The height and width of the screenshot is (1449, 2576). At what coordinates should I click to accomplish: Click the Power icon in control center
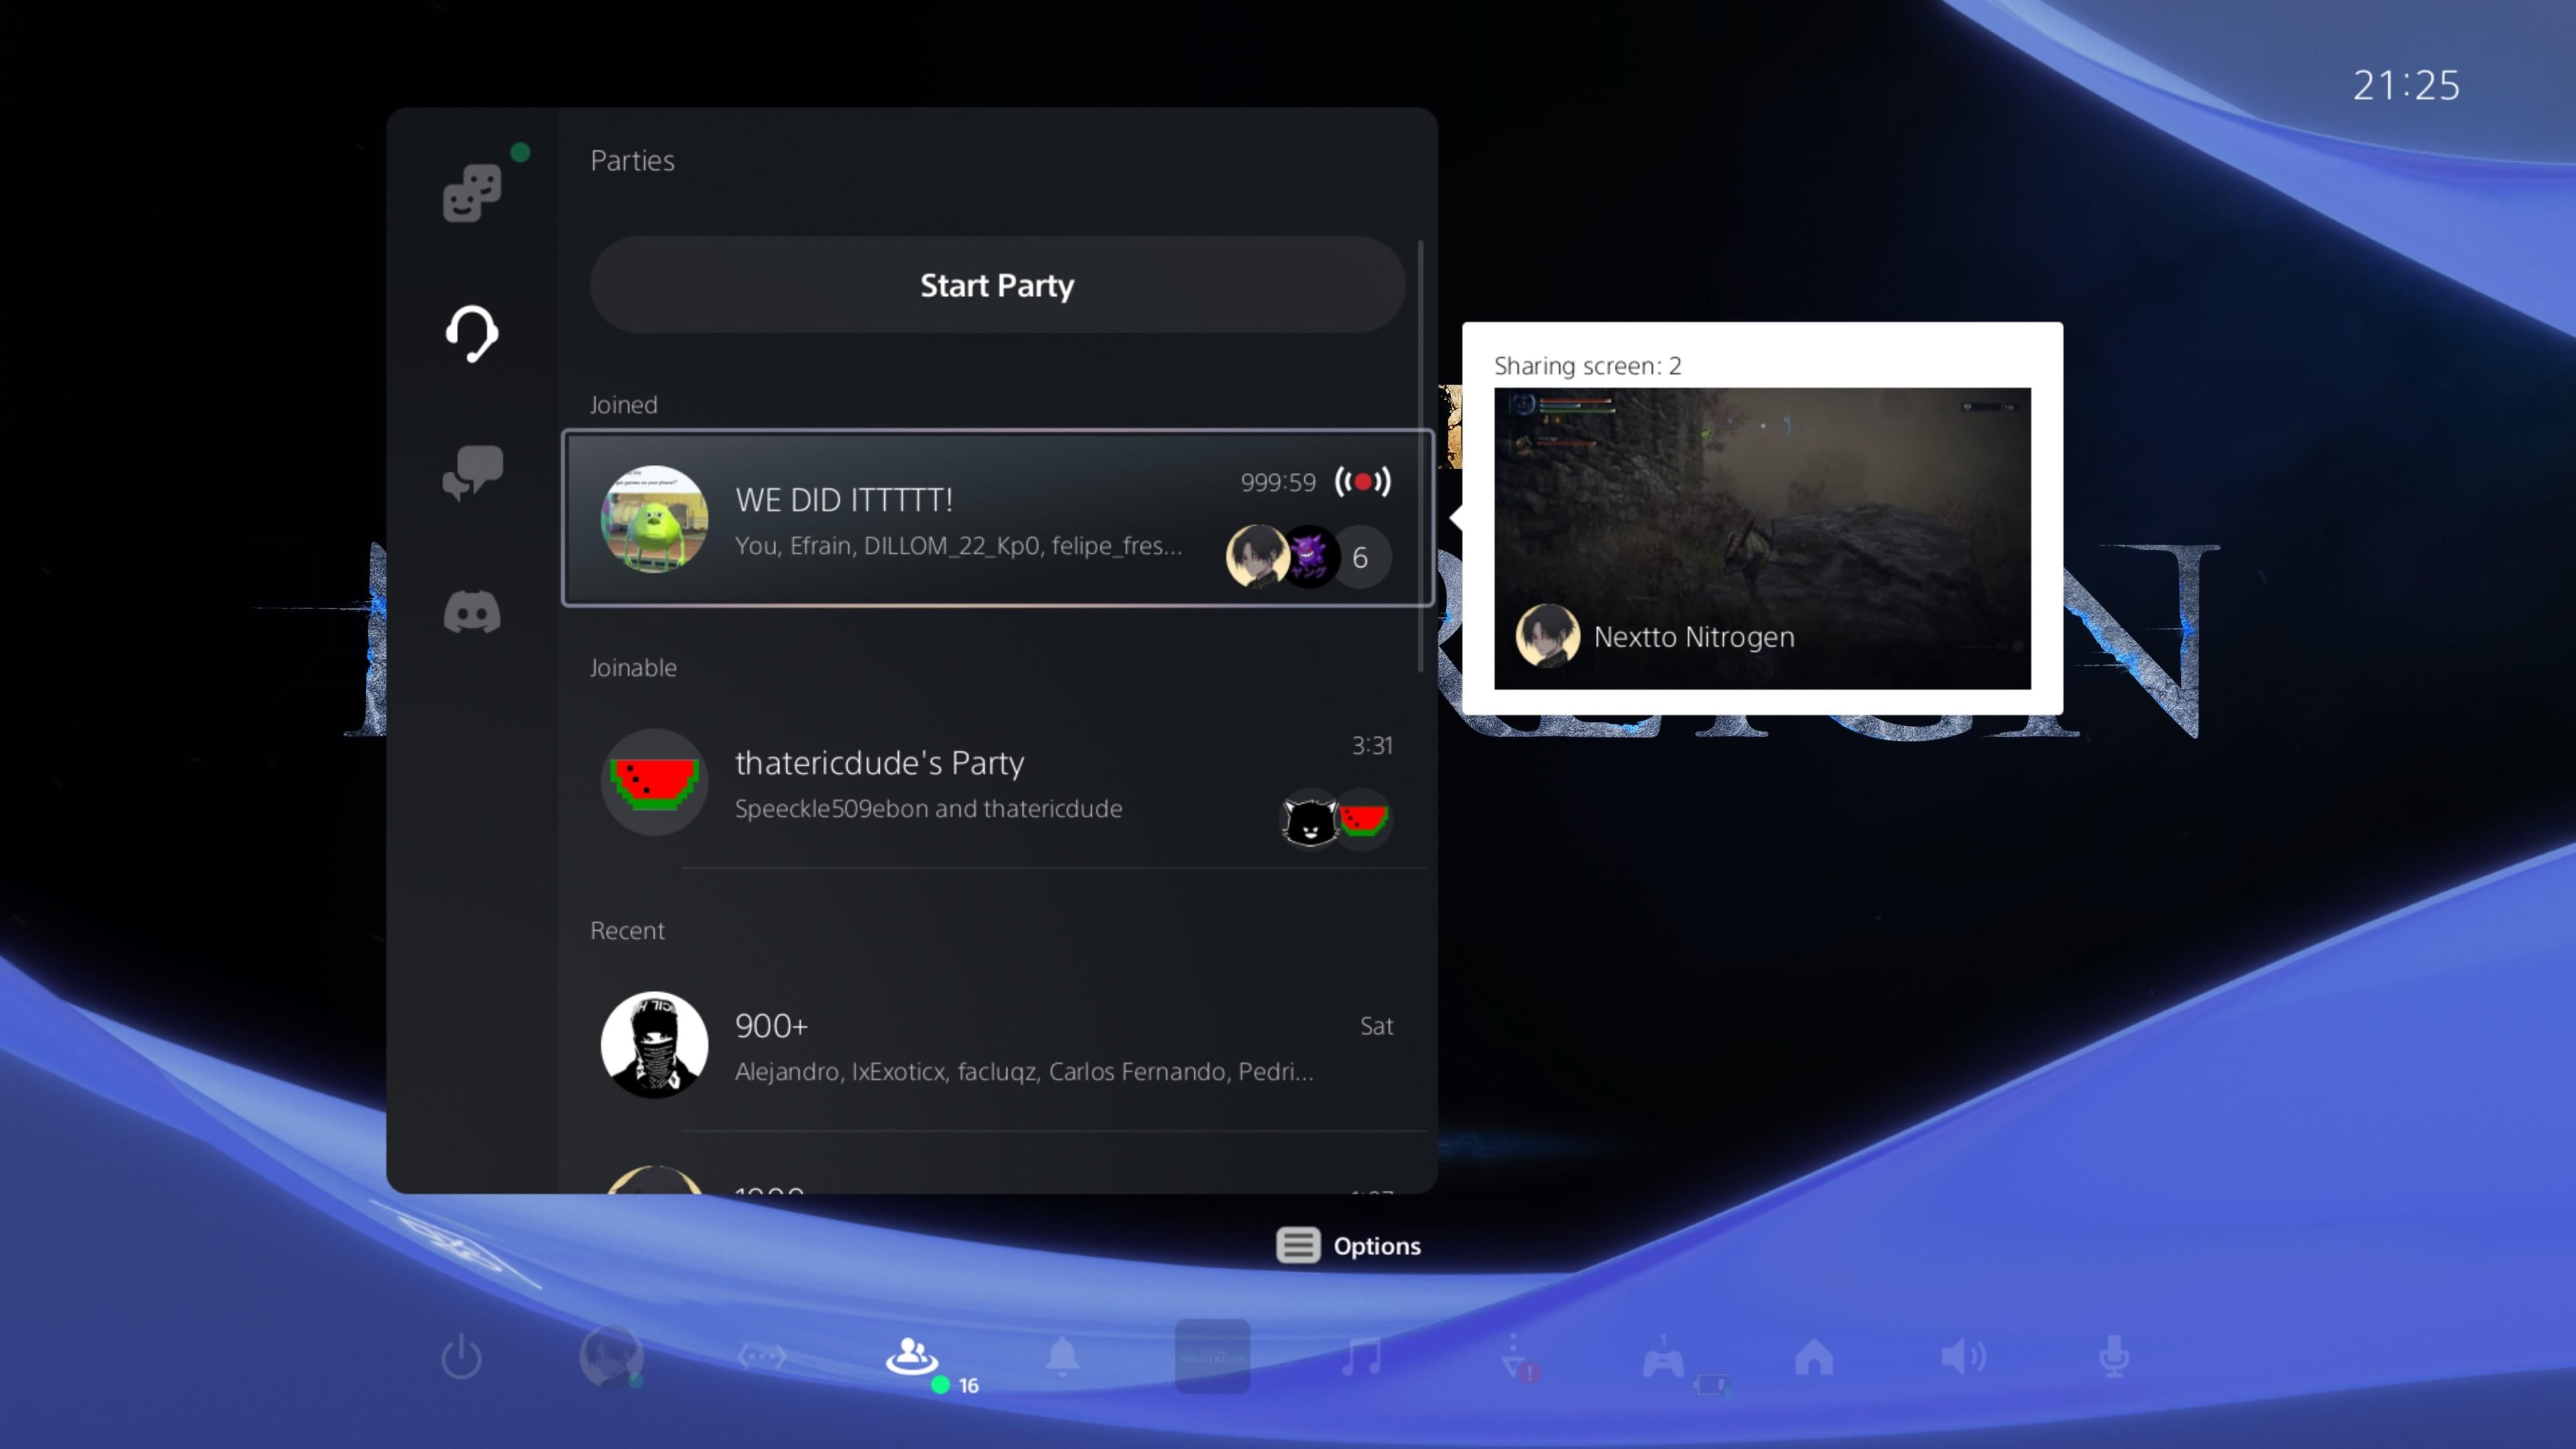pos(461,1357)
